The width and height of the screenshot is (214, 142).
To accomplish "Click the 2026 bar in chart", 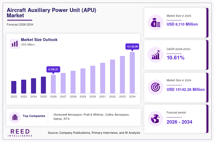I will pos(53,84).
